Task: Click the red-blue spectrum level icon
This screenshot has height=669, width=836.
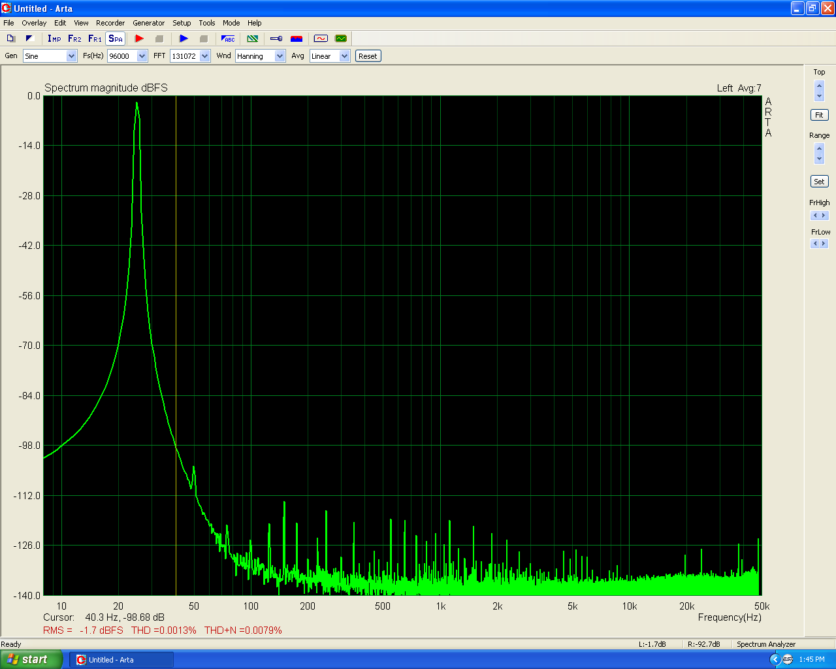Action: [297, 39]
